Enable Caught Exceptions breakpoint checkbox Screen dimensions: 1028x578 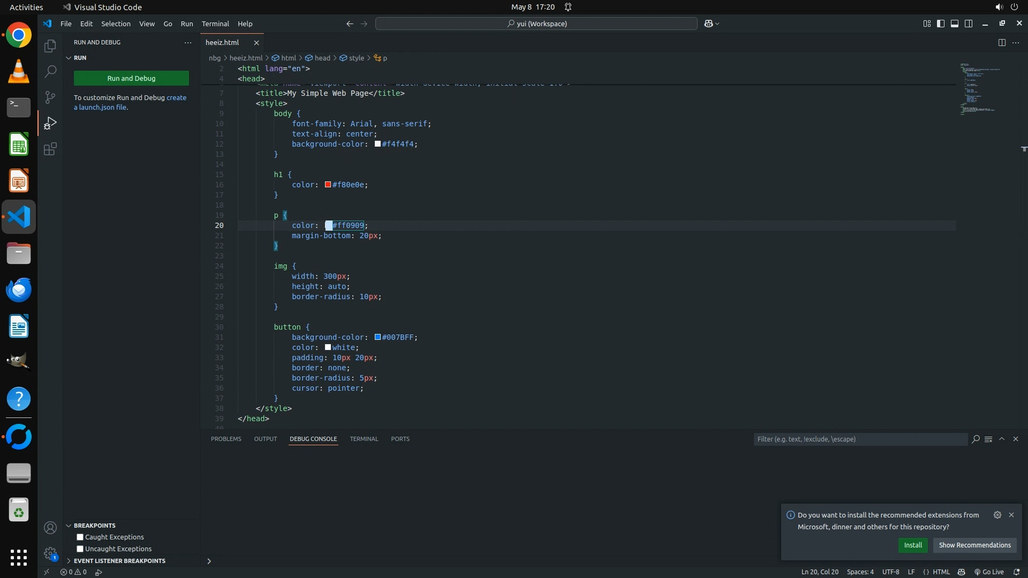coord(80,537)
